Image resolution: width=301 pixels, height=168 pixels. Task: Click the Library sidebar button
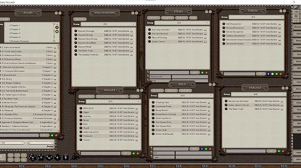point(296,159)
